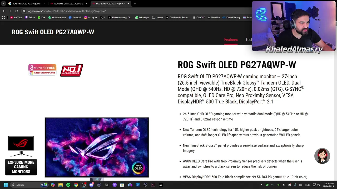Open date and time 12:57 AM clock

[329, 185]
